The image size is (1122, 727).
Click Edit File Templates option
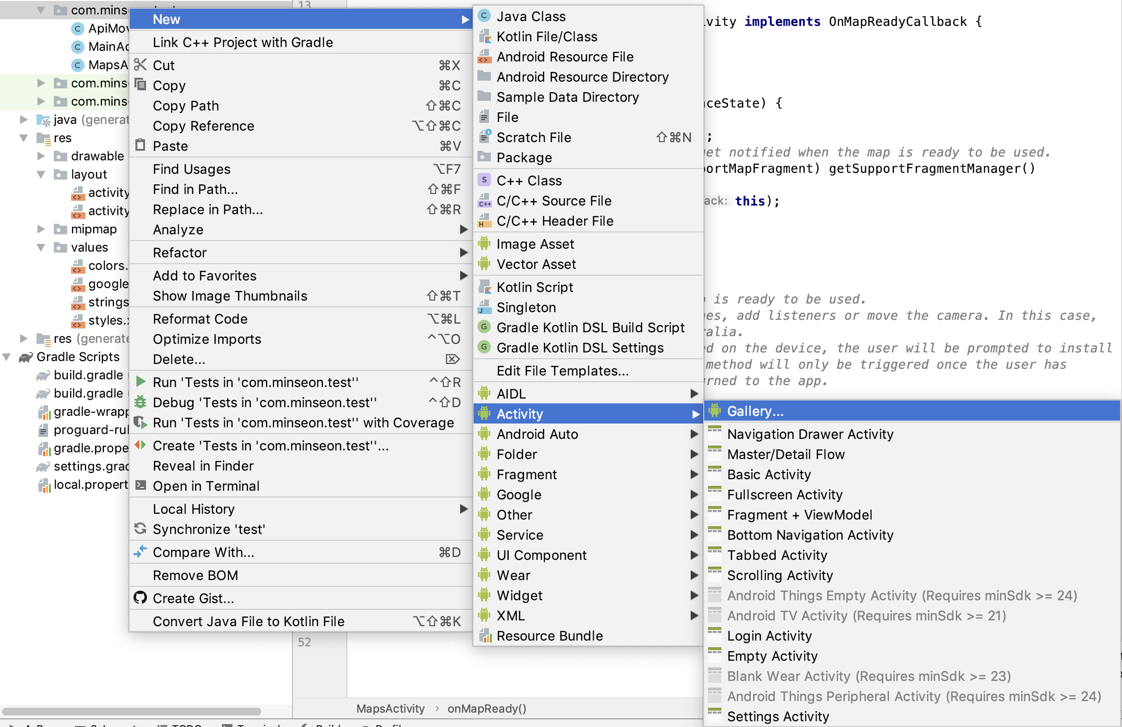[x=562, y=371]
